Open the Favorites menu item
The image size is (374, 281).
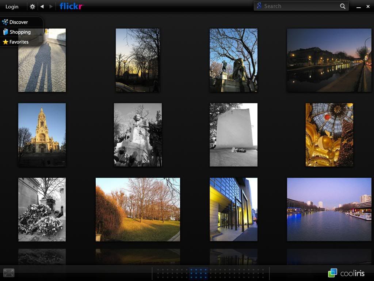[x=19, y=42]
